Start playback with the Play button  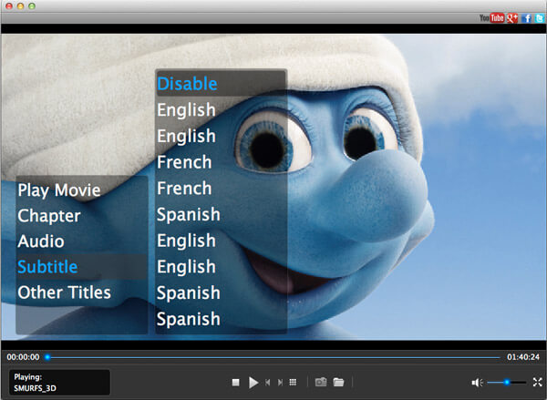[253, 383]
